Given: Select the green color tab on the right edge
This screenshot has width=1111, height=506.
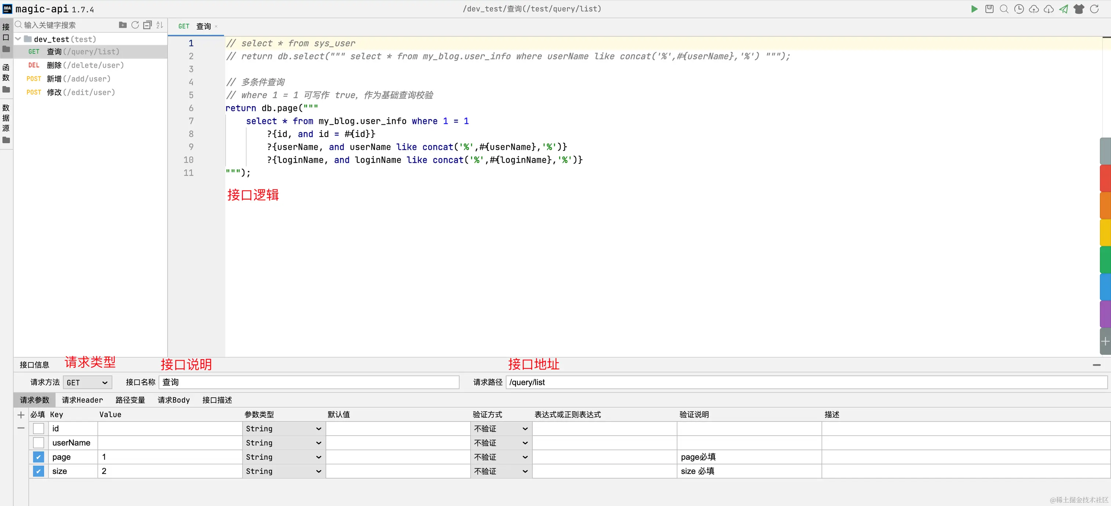Looking at the screenshot, I should tap(1105, 260).
